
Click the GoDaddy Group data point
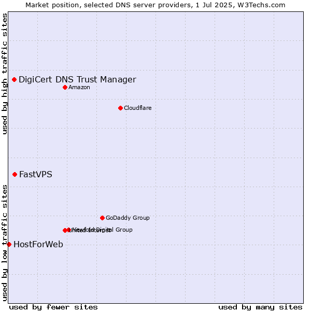coord(102,218)
